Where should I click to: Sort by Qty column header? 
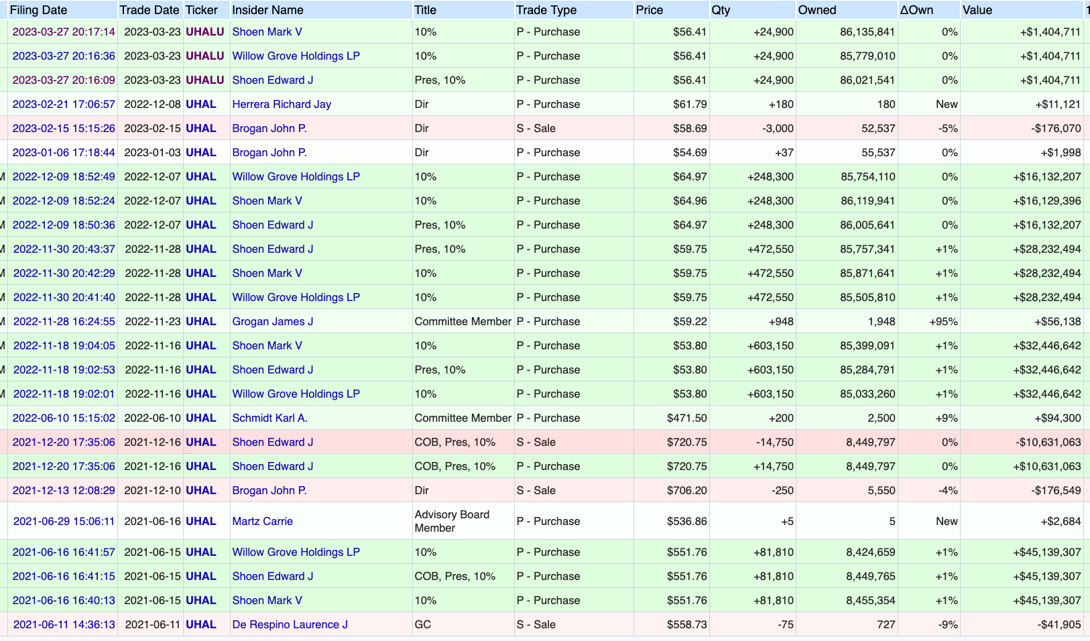click(x=721, y=10)
